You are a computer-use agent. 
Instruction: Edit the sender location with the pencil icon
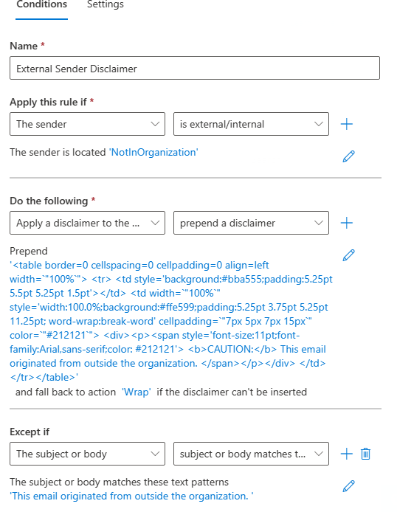tap(348, 156)
